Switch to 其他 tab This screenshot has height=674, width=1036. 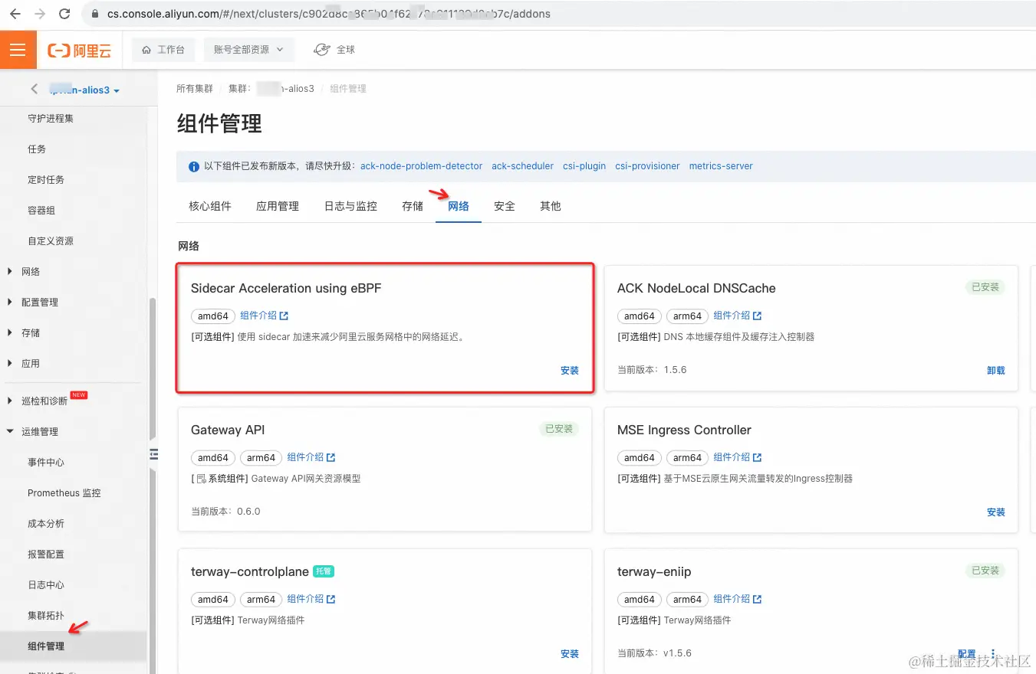click(551, 206)
